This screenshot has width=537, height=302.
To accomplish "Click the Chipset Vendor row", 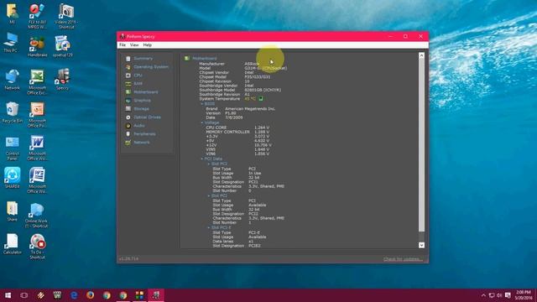I will pyautogui.click(x=226, y=73).
